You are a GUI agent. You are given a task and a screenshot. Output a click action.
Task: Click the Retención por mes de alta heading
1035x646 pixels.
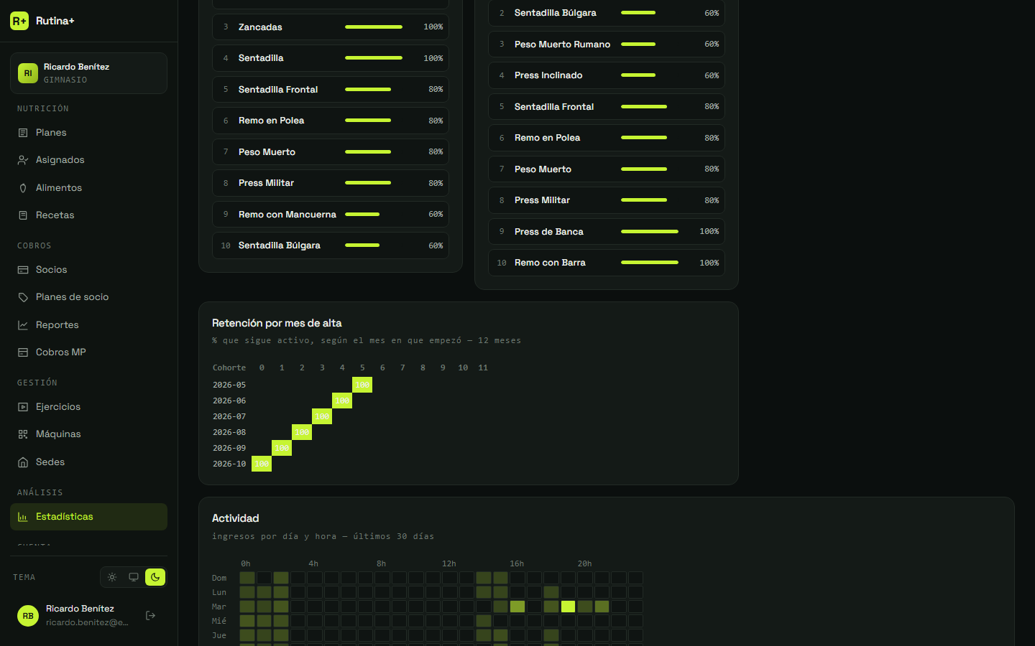[x=277, y=323]
